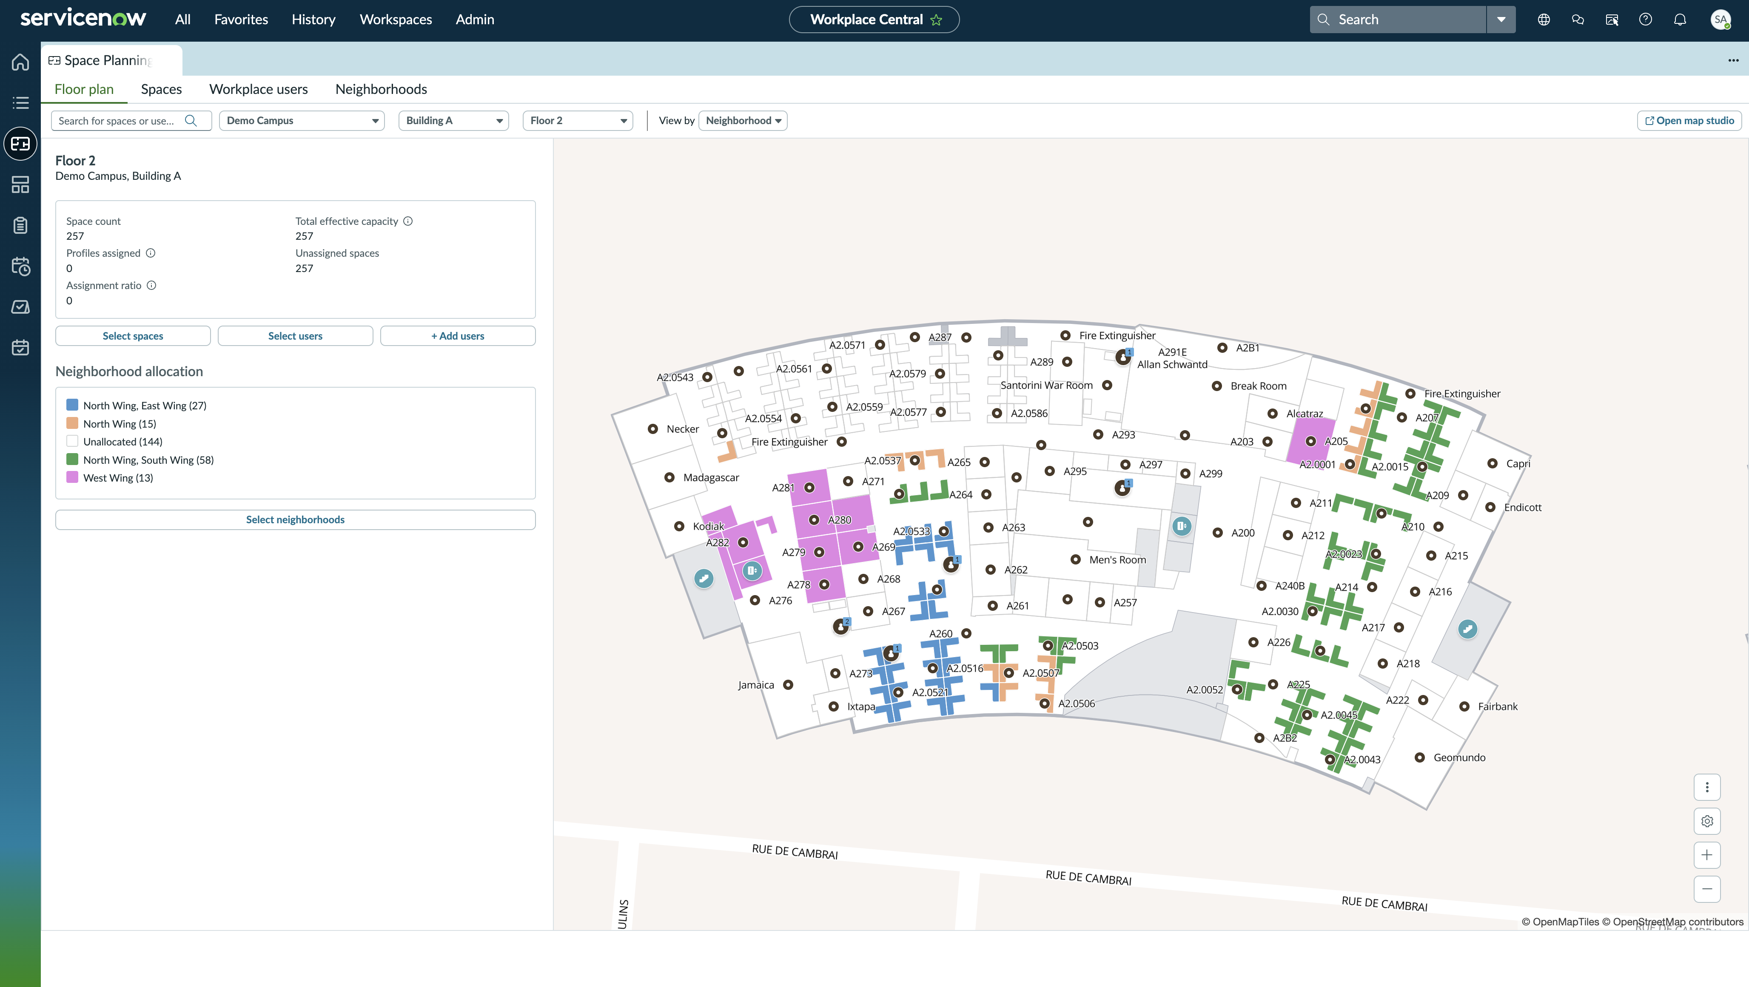This screenshot has height=987, width=1749.
Task: Open the Home icon in left sidebar
Action: tap(20, 62)
